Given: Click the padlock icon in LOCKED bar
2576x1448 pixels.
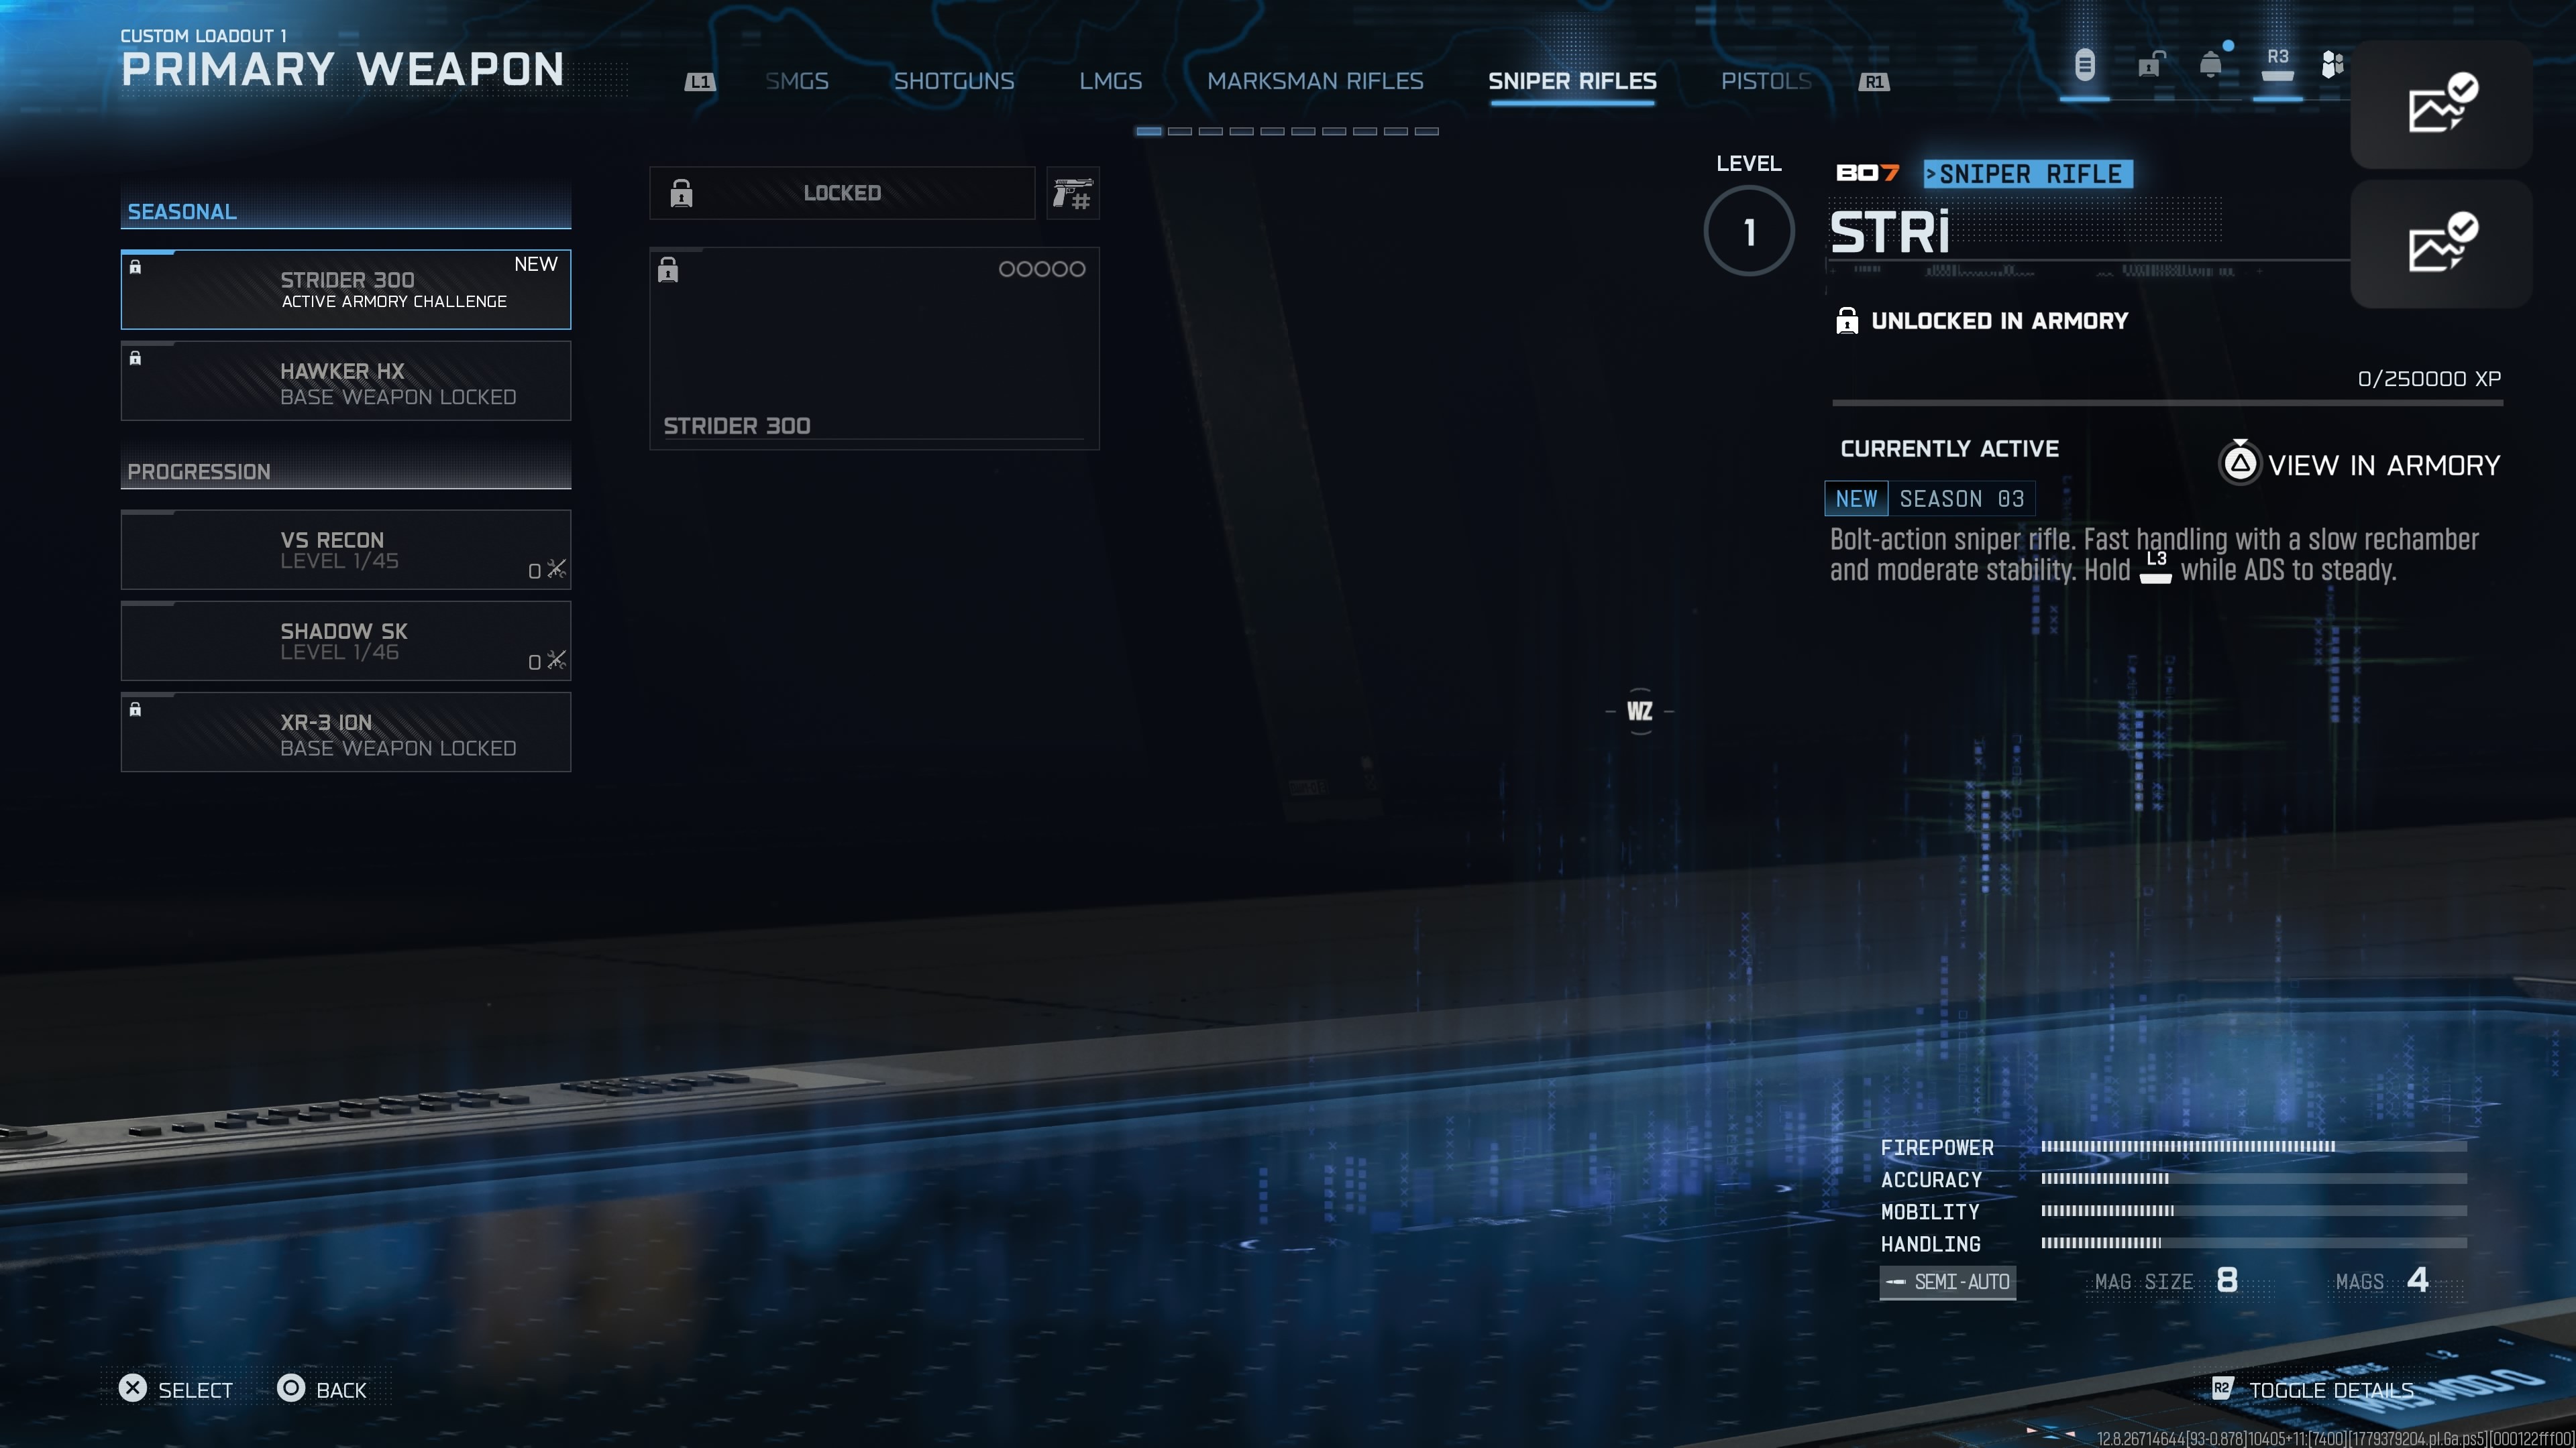Looking at the screenshot, I should [x=681, y=193].
